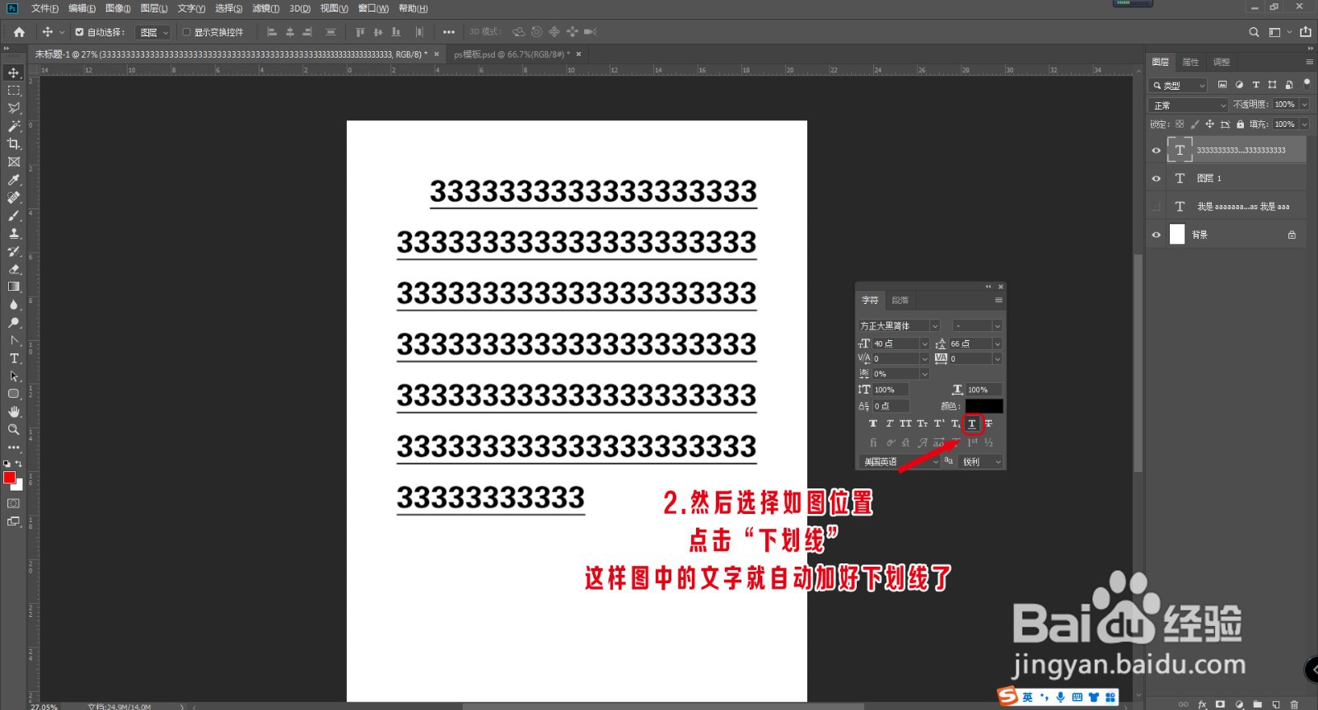Open the auto-select 图层 dropdown

[x=153, y=32]
